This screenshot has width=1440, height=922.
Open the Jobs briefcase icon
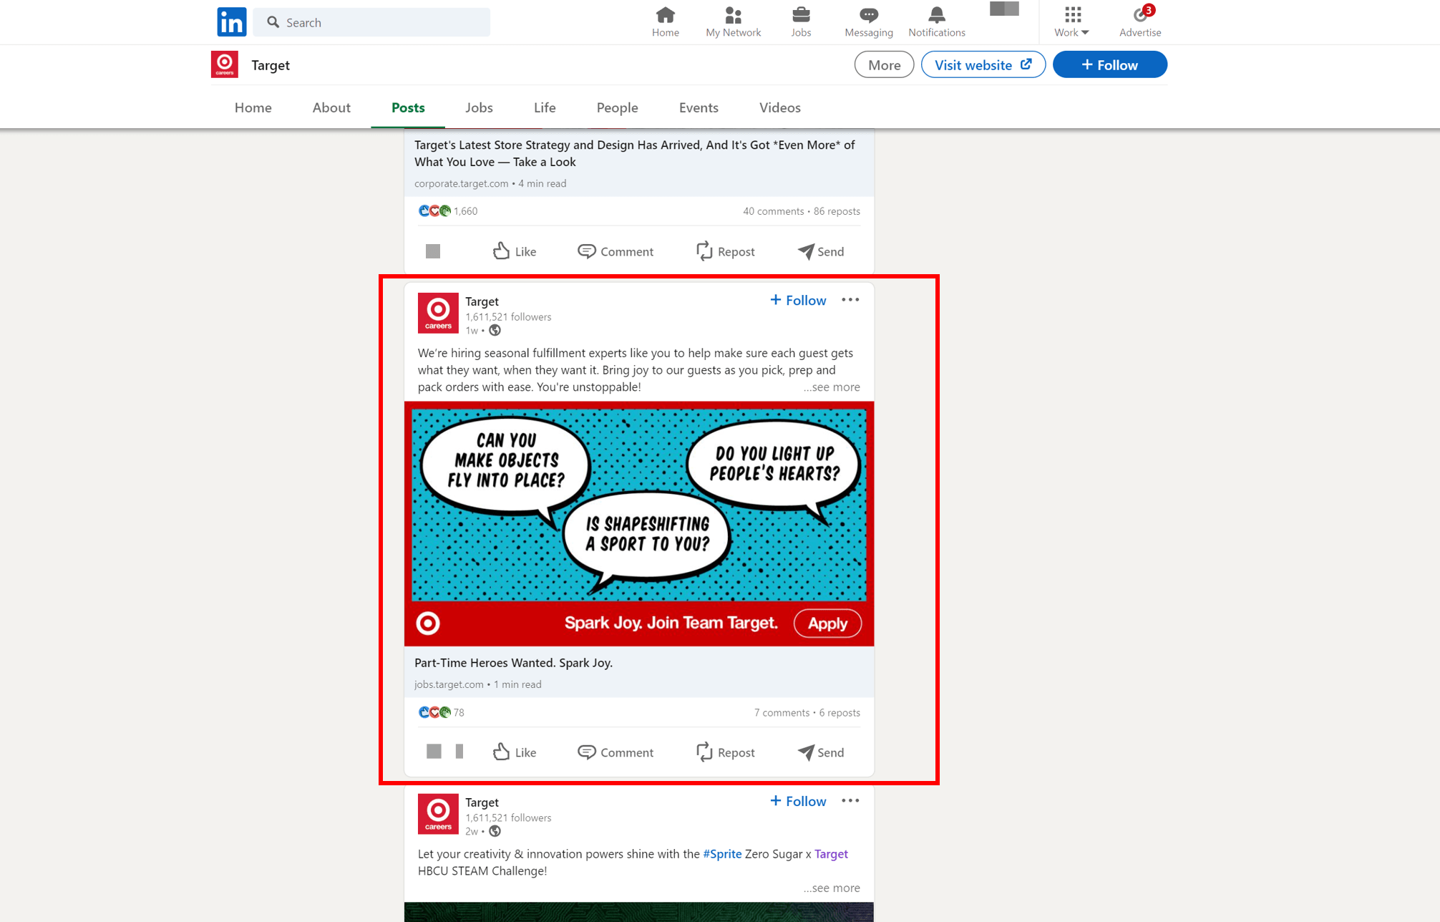click(x=801, y=21)
